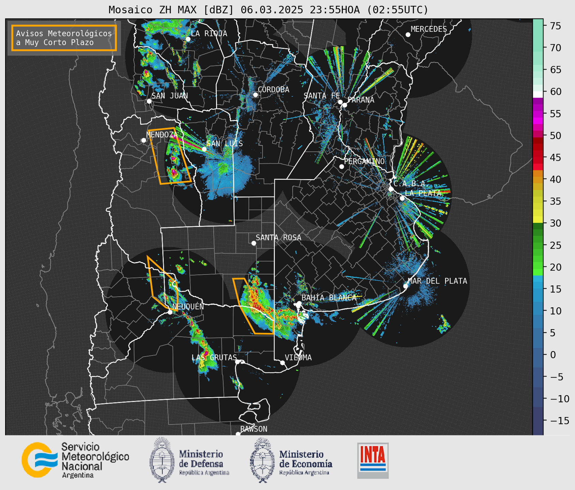Click the 25 dBZ green band on color scale
The width and height of the screenshot is (575, 490).
pos(538,245)
